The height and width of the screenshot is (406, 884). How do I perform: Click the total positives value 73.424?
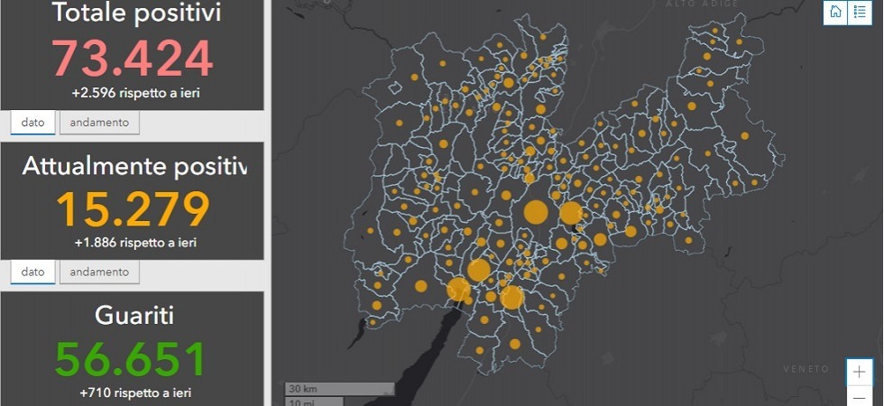tap(133, 58)
